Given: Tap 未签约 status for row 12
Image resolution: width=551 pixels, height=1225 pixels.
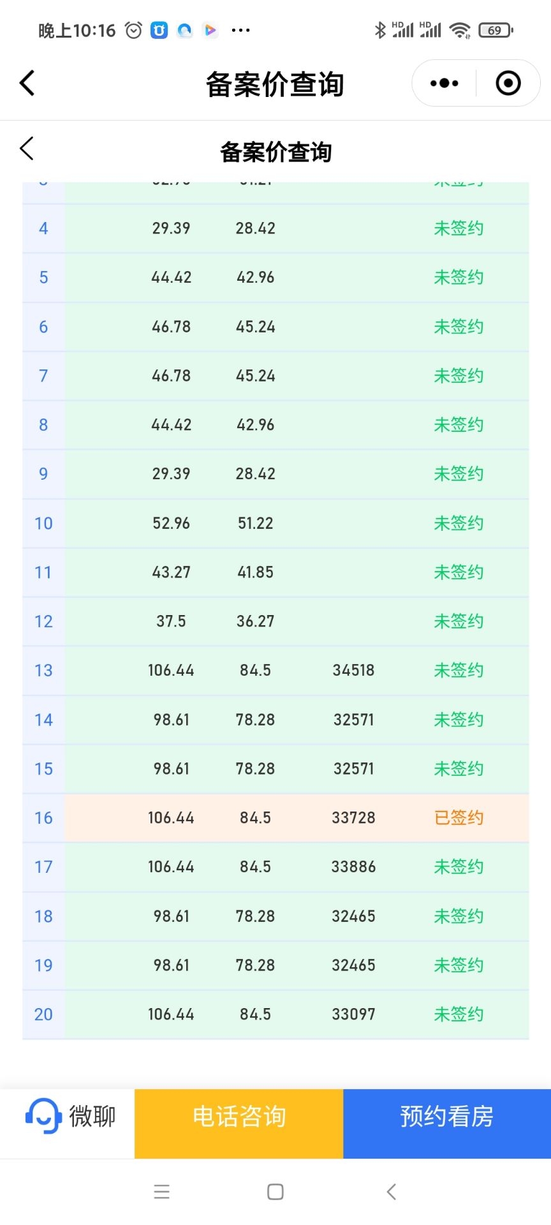Looking at the screenshot, I should click(459, 621).
